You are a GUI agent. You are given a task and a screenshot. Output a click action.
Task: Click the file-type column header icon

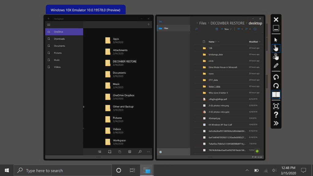coord(204,42)
